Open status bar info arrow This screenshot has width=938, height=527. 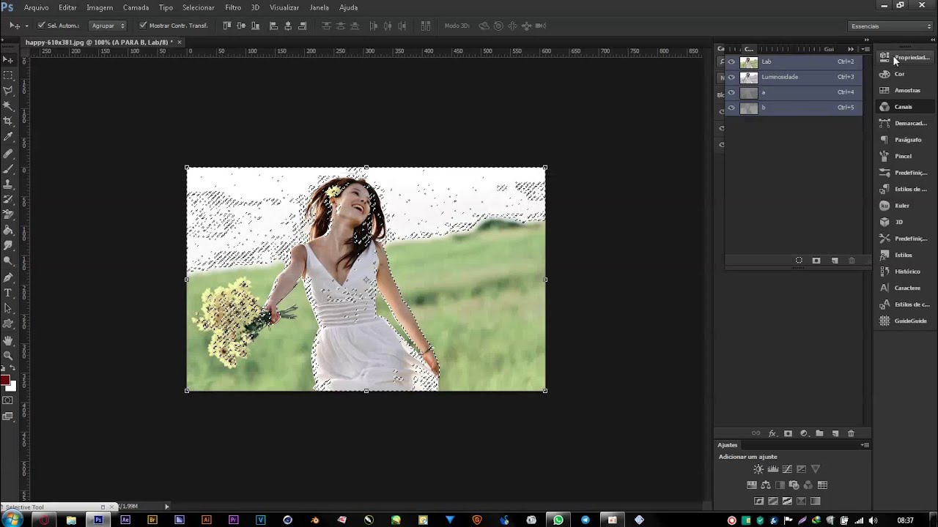coord(167,507)
